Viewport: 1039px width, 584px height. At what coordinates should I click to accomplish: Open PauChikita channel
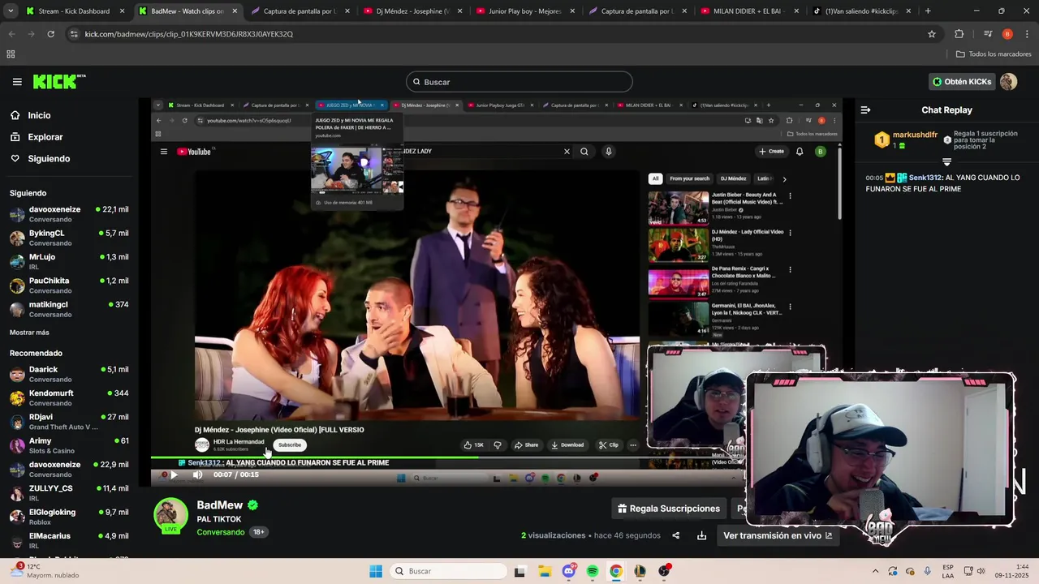69,286
